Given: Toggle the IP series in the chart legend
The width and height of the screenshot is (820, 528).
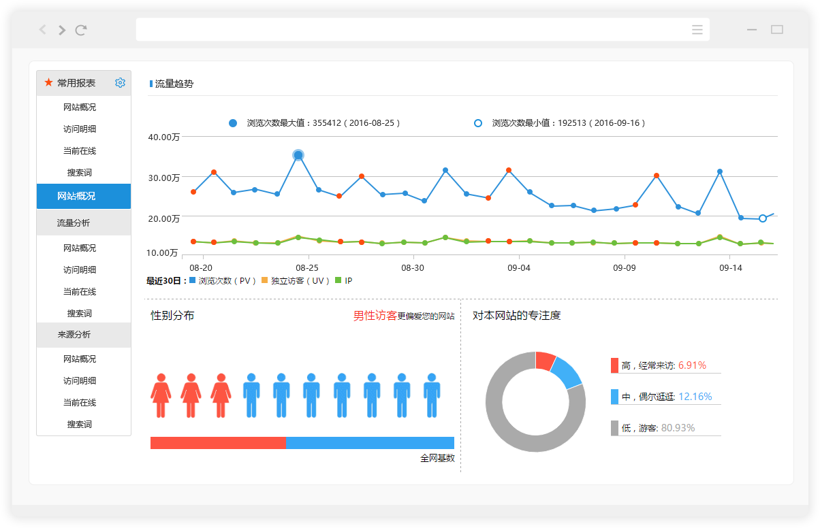Looking at the screenshot, I should click(x=343, y=280).
